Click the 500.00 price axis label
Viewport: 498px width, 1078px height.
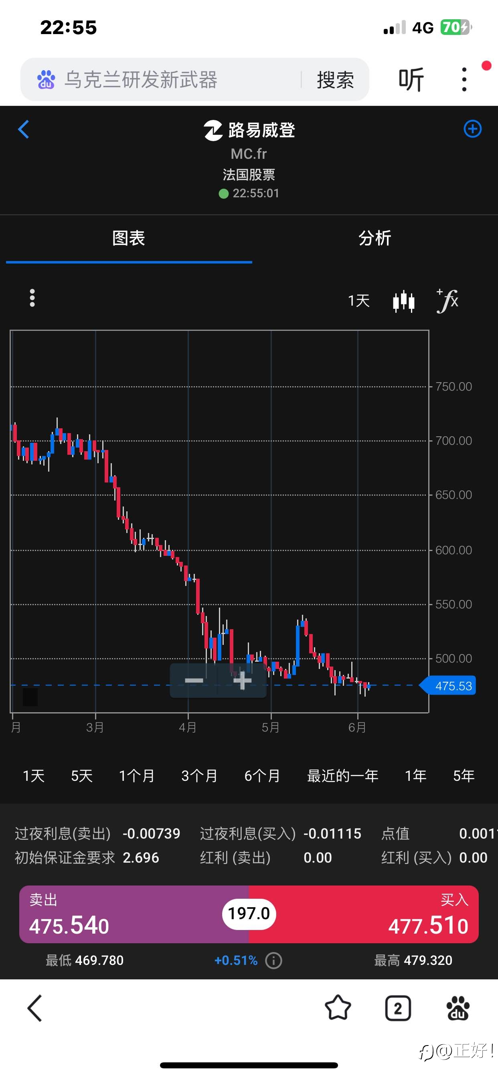pyautogui.click(x=453, y=658)
